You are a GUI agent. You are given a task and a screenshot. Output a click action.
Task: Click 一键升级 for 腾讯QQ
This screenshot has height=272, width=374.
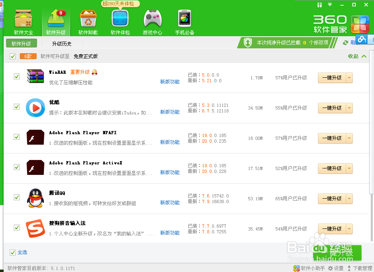coord(332,199)
